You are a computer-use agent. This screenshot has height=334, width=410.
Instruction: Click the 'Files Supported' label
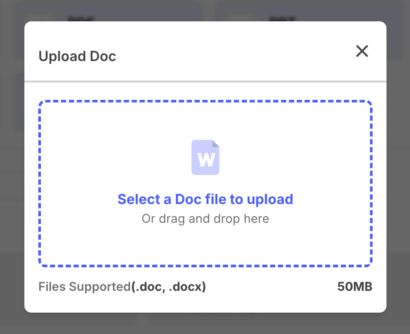pos(84,286)
